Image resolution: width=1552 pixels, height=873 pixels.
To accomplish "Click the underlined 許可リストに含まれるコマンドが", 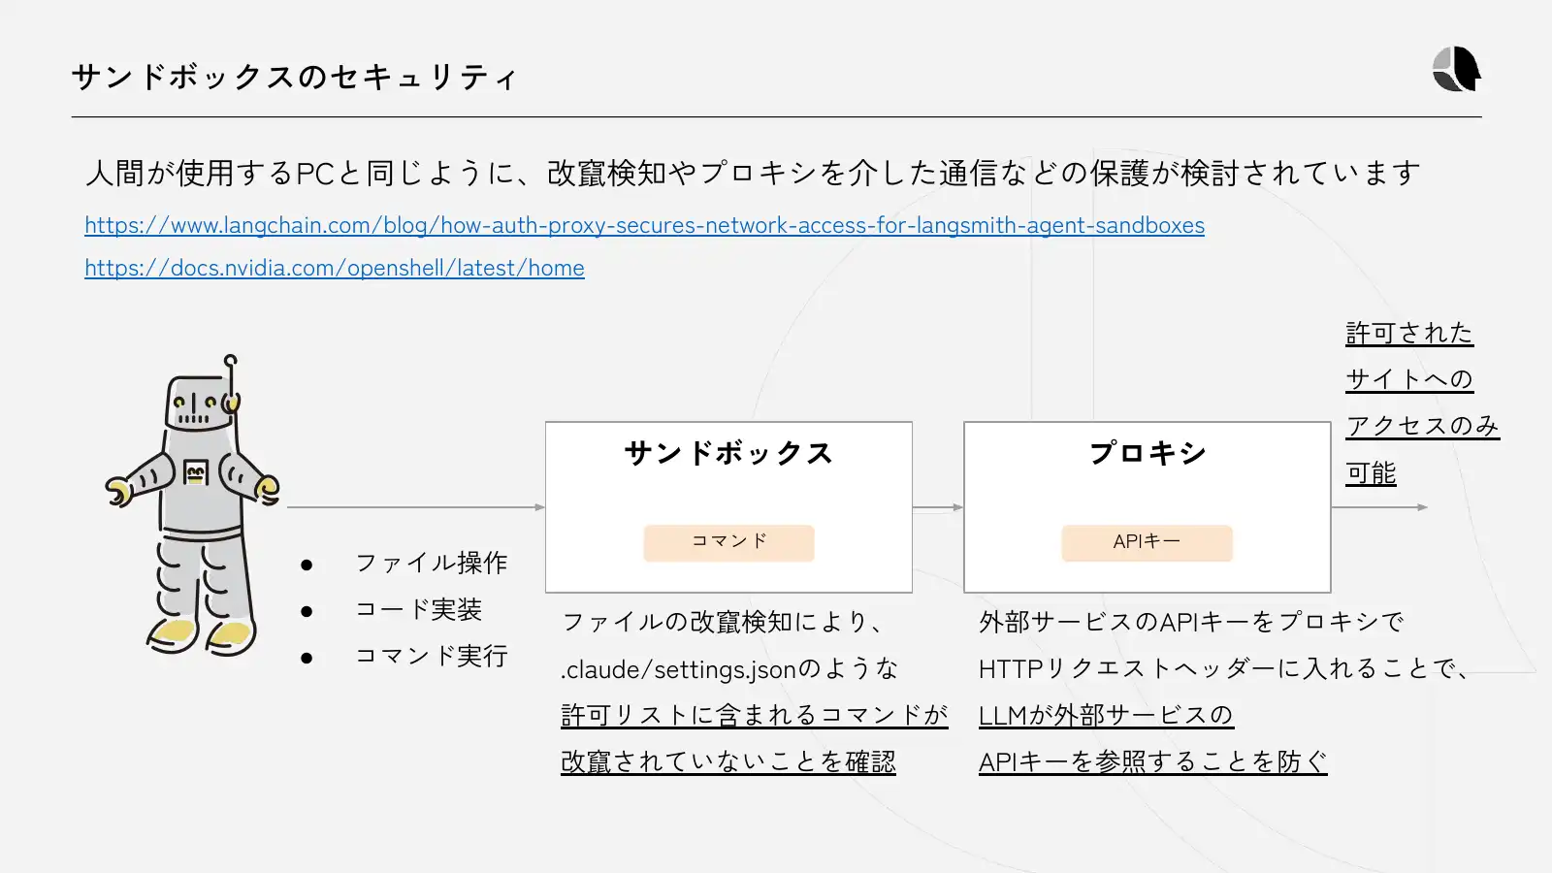I will 755,715.
